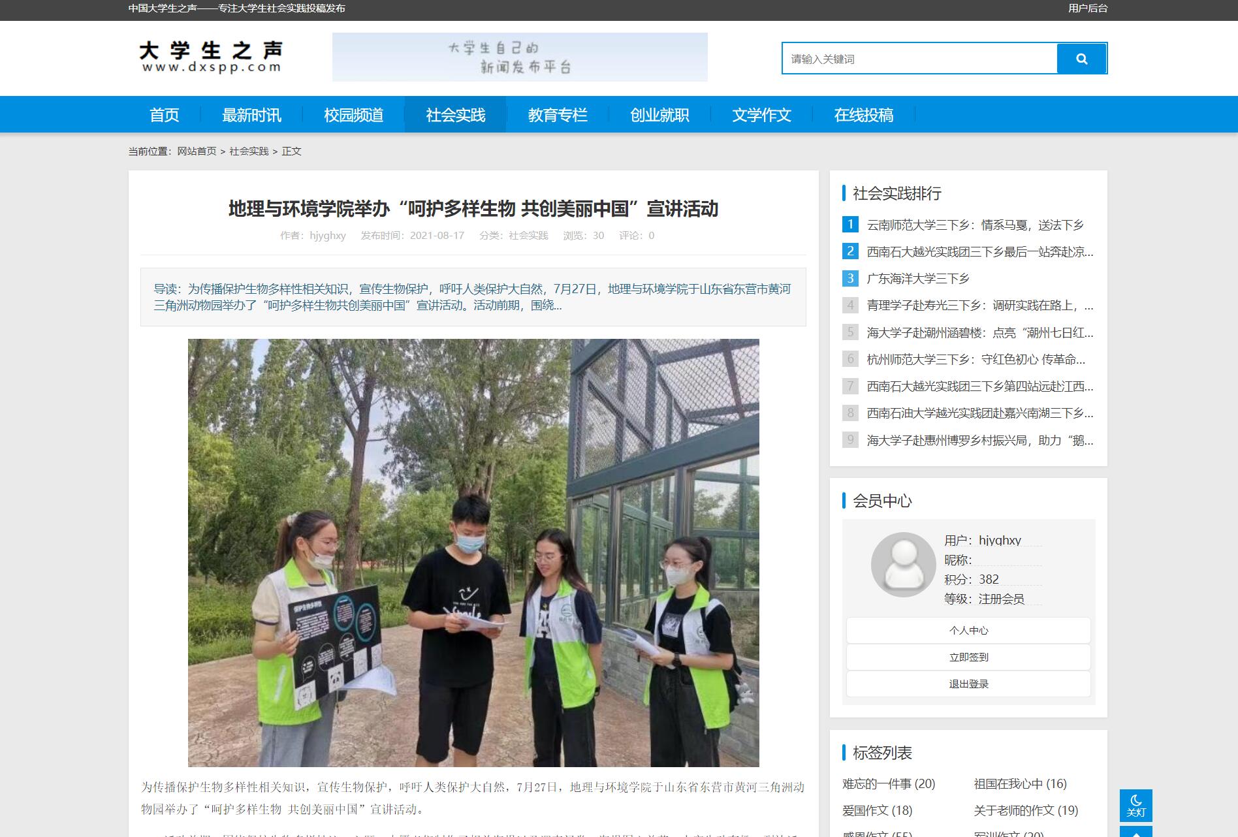This screenshot has width=1238, height=837.
Task: Go to 最新时讯 in navigation
Action: point(251,115)
